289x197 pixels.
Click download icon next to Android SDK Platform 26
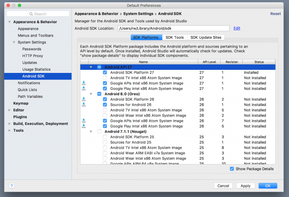pos(84,99)
